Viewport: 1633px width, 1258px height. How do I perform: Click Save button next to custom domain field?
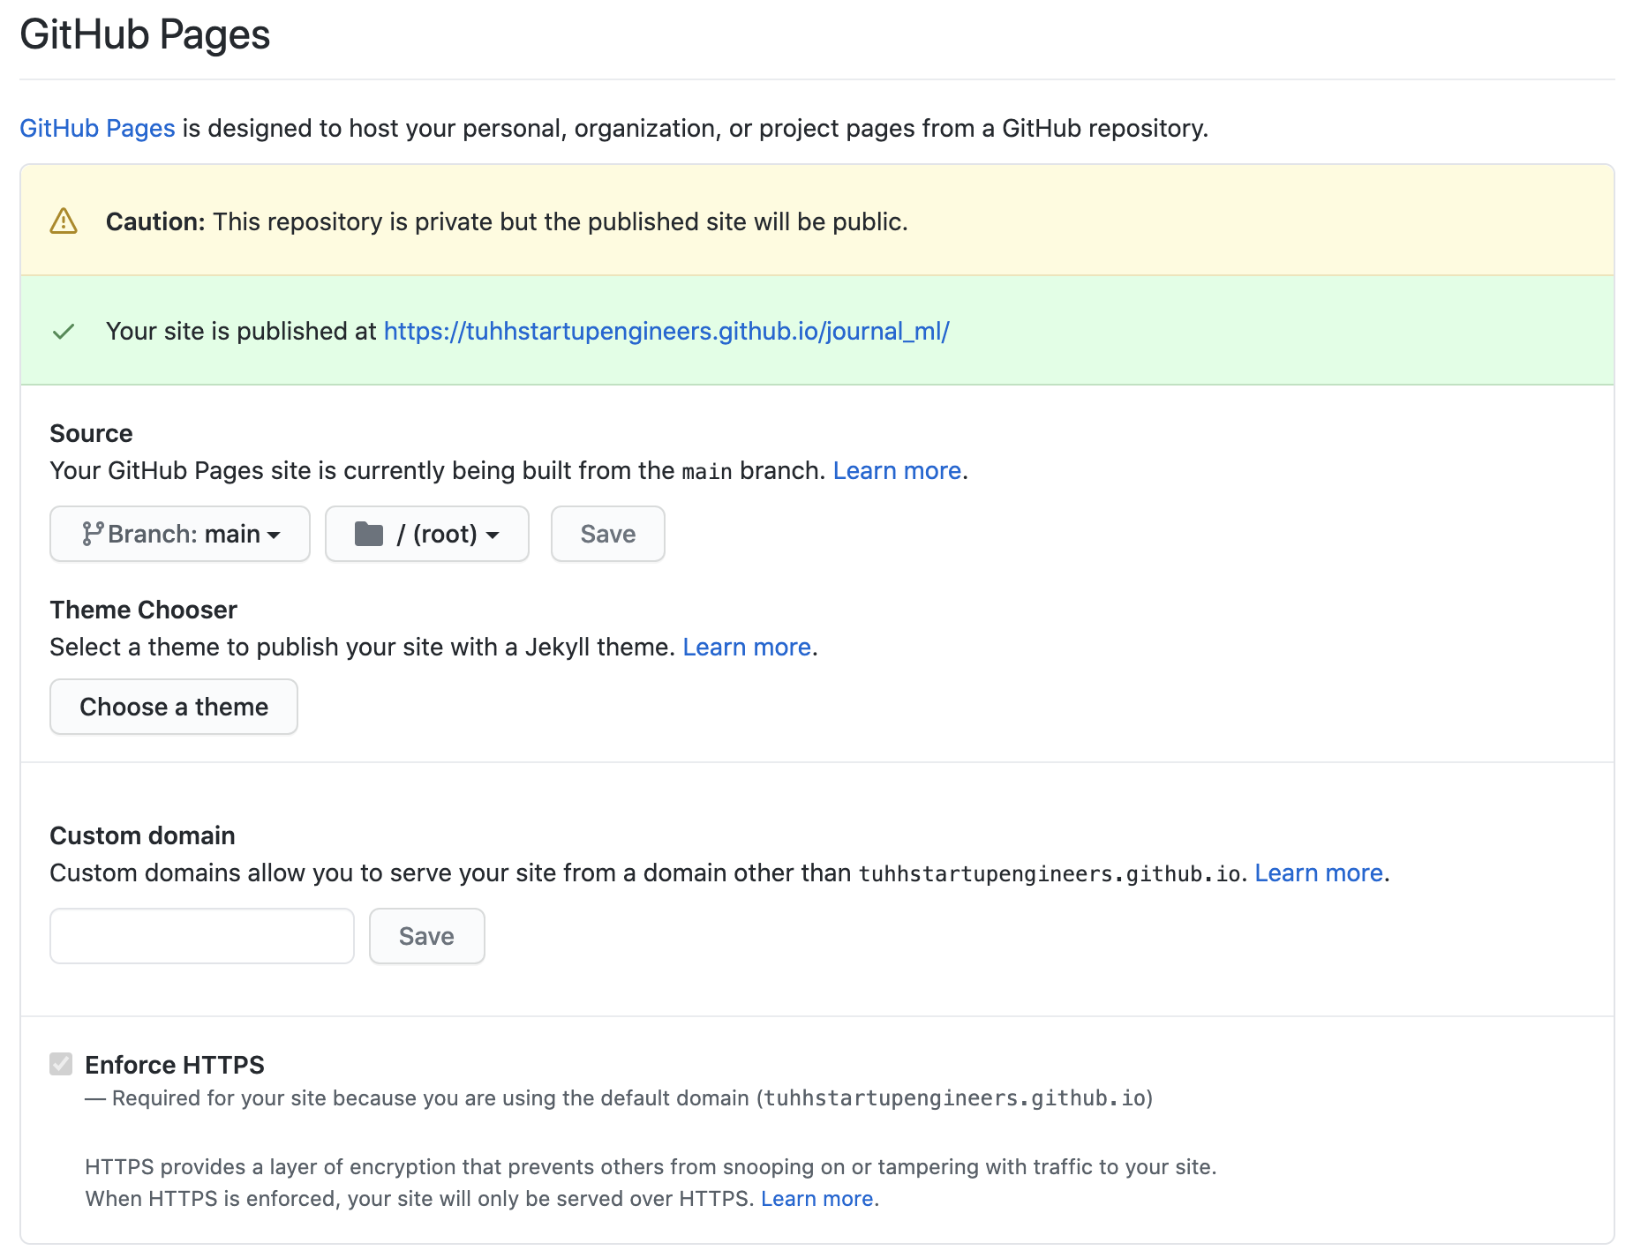click(x=427, y=936)
